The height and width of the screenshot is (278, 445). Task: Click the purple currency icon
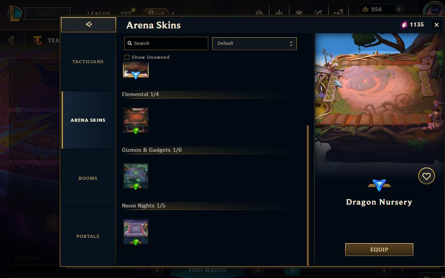(404, 25)
